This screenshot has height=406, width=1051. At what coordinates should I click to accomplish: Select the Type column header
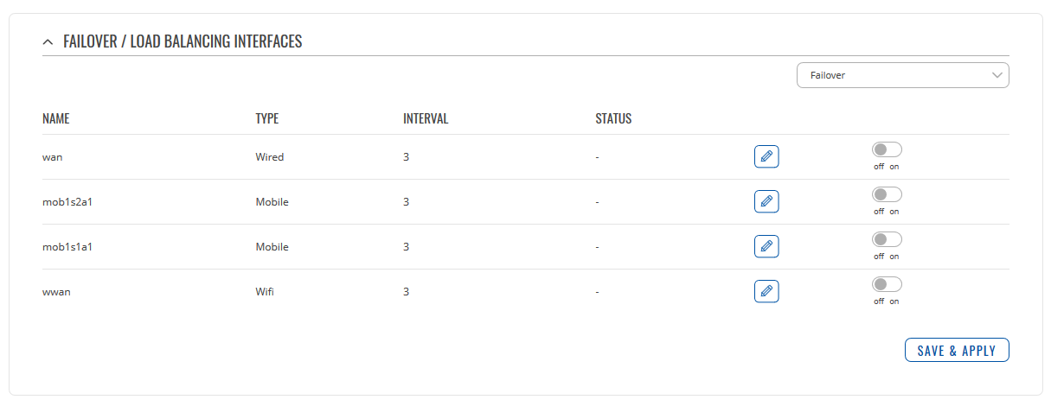point(267,119)
